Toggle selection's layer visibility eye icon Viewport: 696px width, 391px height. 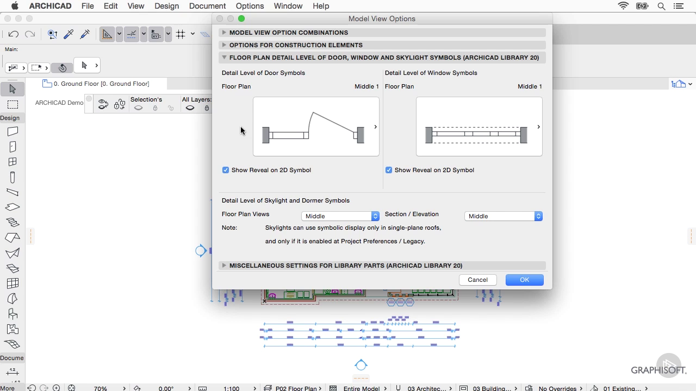[x=138, y=108]
